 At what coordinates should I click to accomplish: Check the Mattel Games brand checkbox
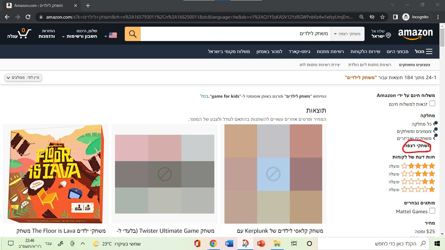tap(432, 211)
